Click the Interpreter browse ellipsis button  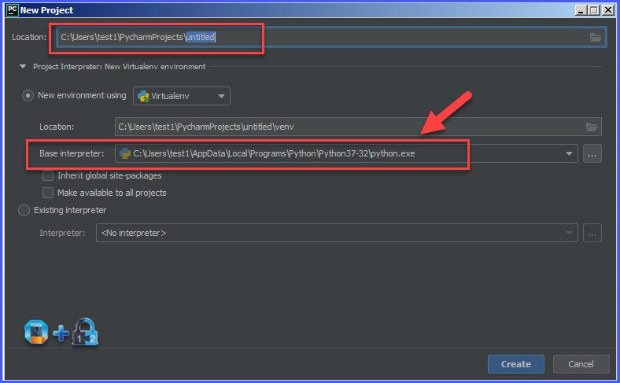(x=592, y=233)
